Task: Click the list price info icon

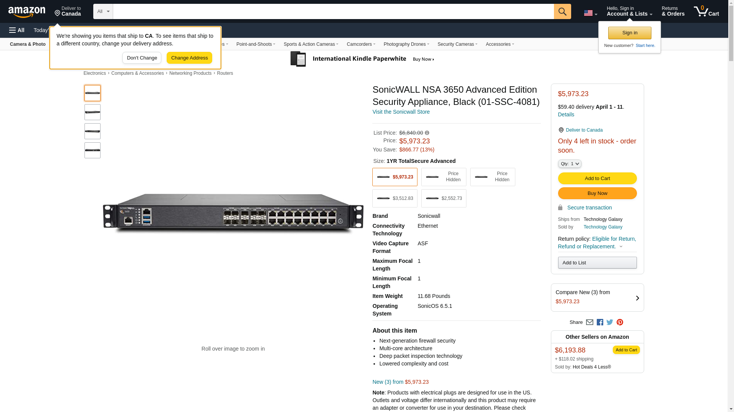Action: [427, 133]
